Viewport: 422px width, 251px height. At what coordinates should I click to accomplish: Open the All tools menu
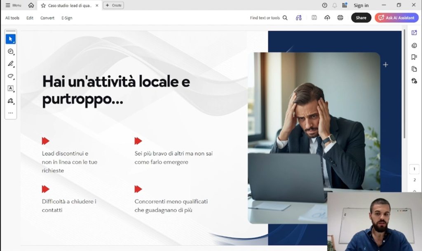tap(12, 18)
